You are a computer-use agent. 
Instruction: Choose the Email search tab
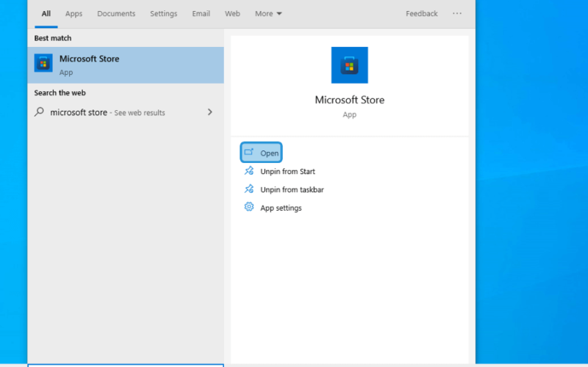(x=201, y=14)
